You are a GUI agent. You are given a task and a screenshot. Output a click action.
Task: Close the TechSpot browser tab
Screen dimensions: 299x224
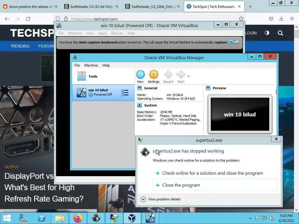point(239,6)
